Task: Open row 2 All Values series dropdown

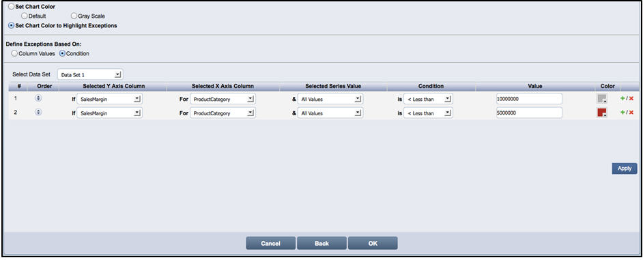Action: pyautogui.click(x=330, y=113)
